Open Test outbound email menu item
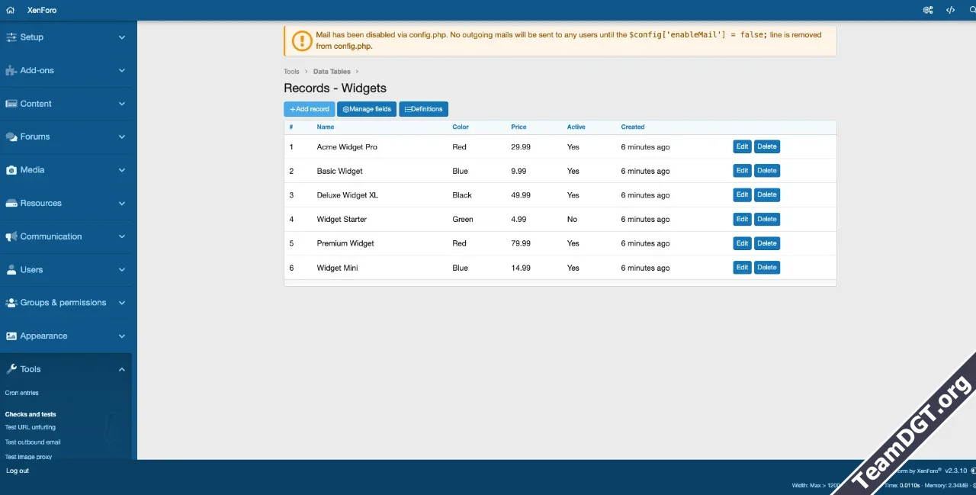The width and height of the screenshot is (976, 495). (33, 442)
